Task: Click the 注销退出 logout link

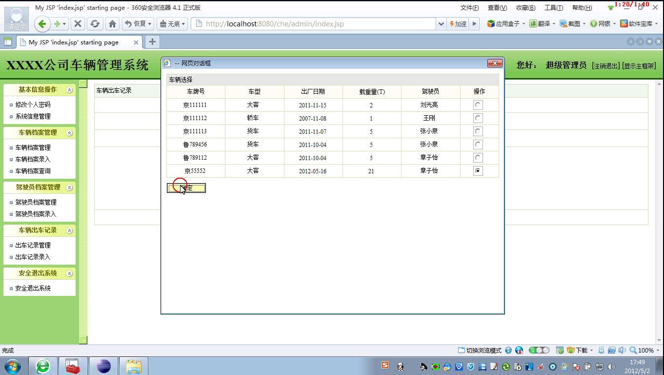Action: [x=605, y=66]
